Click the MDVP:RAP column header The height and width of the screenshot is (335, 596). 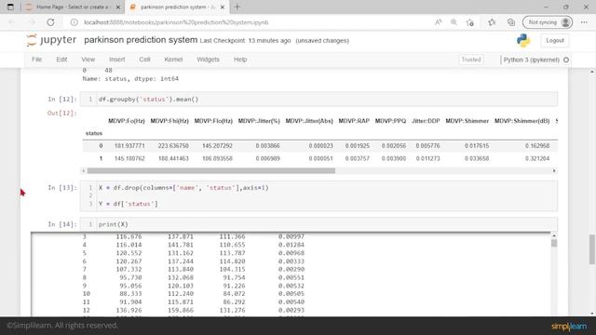coord(354,121)
